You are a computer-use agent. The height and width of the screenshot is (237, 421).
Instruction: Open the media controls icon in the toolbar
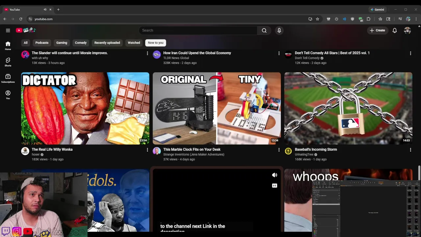pos(400,19)
